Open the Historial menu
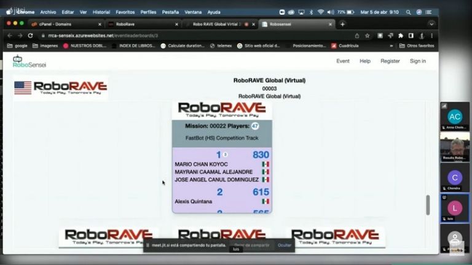The image size is (472, 265). 101,12
